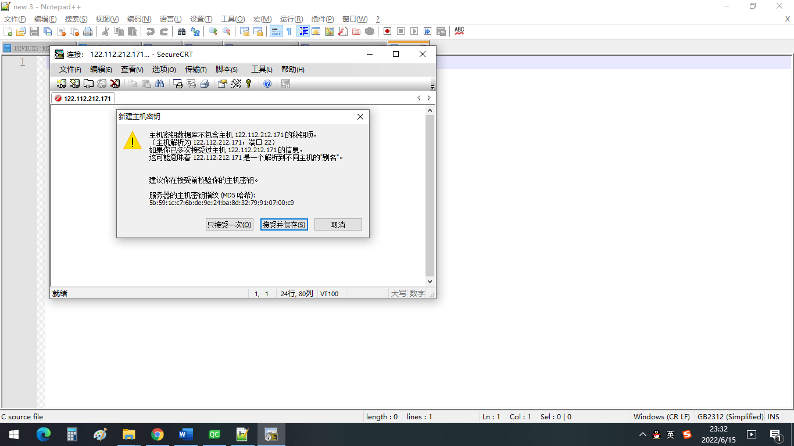
Task: Click the 英 input method indicator
Action: [x=670, y=434]
